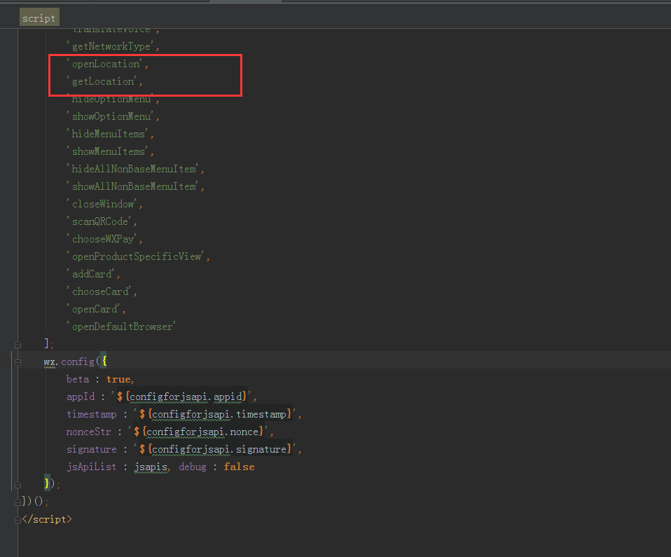The width and height of the screenshot is (671, 557).
Task: Collapse fold marker at array closing bracket
Action: point(18,344)
